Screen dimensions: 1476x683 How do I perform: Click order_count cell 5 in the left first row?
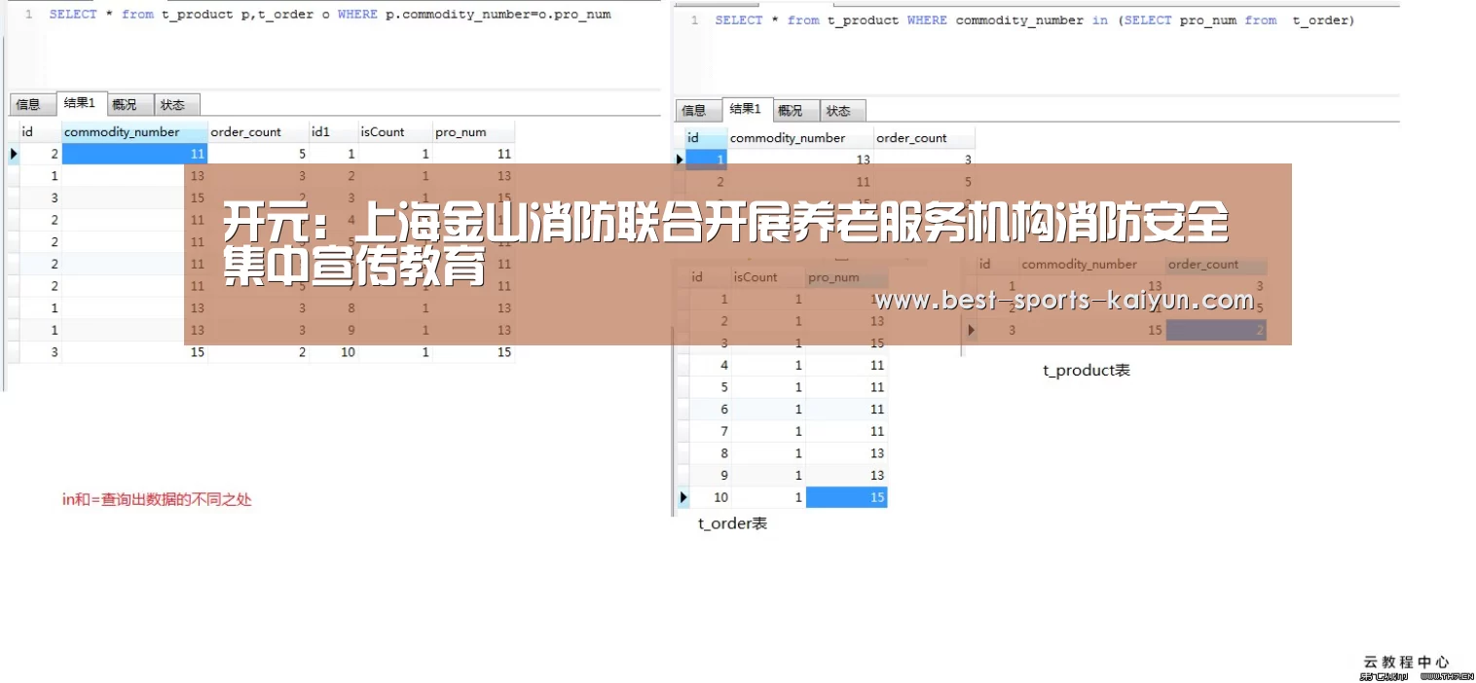click(258, 154)
